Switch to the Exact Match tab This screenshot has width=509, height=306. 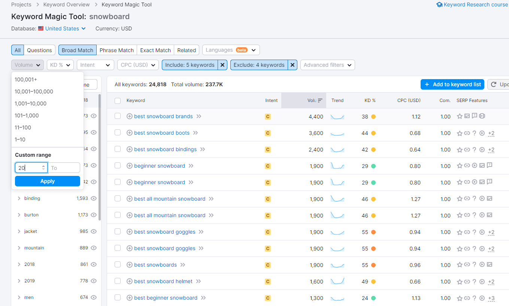(155, 49)
